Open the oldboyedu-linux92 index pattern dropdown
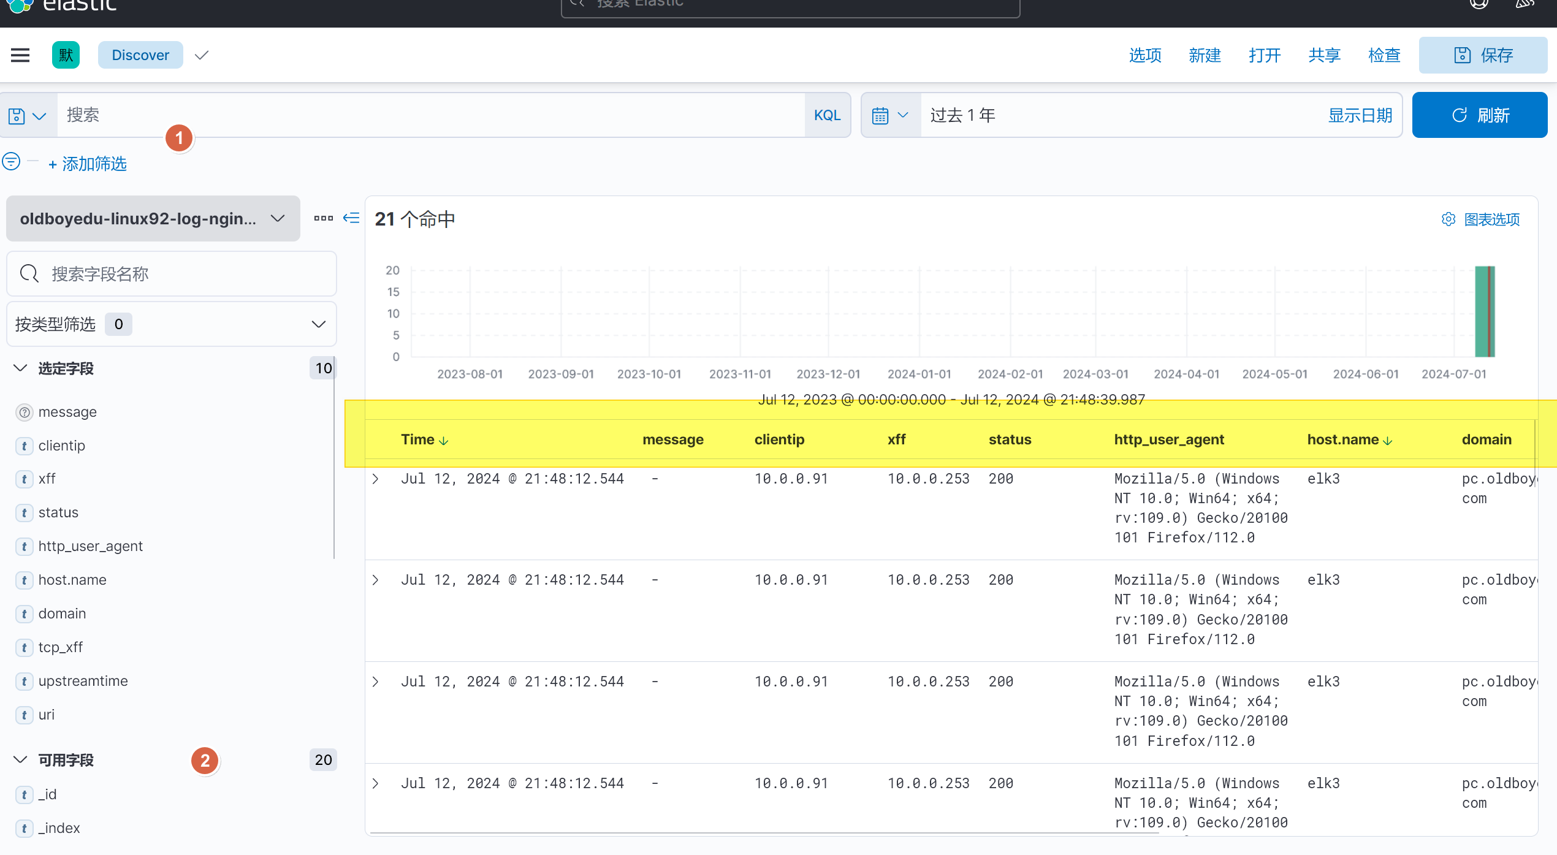Image resolution: width=1557 pixels, height=855 pixels. (x=153, y=219)
